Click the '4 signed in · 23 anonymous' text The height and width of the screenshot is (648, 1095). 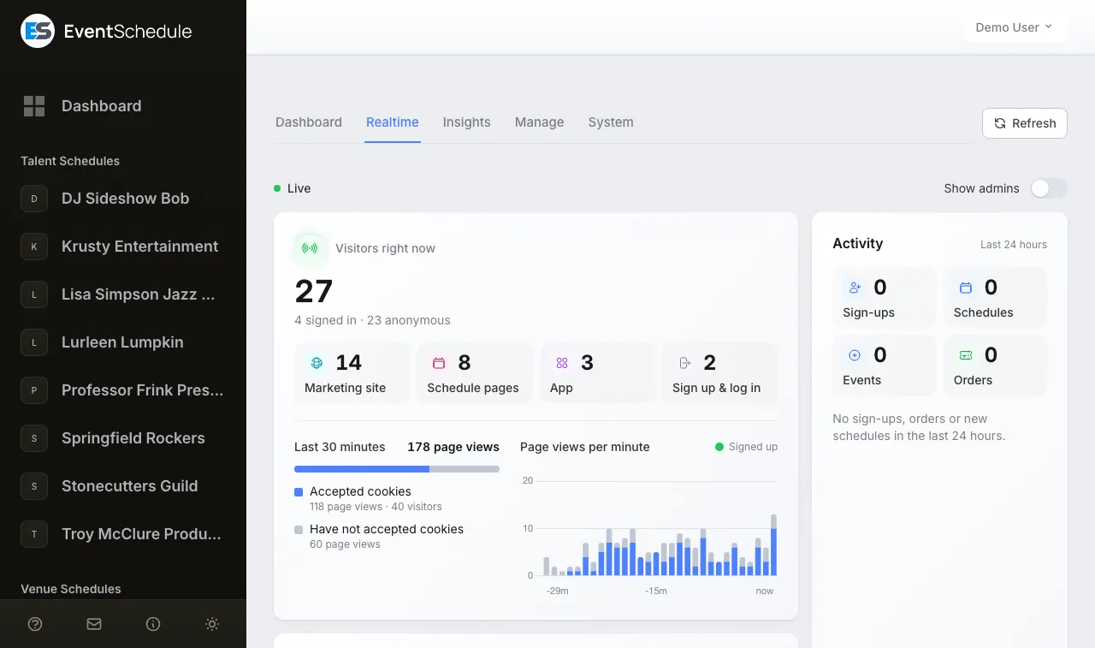point(372,320)
